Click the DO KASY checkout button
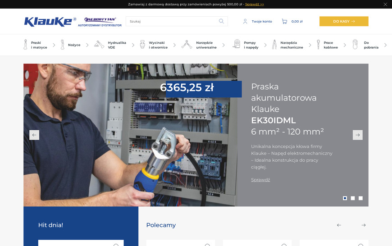 pyautogui.click(x=344, y=21)
